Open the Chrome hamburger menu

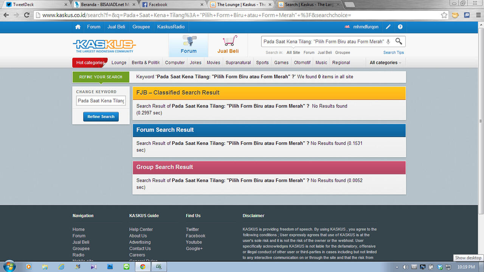[x=478, y=15]
